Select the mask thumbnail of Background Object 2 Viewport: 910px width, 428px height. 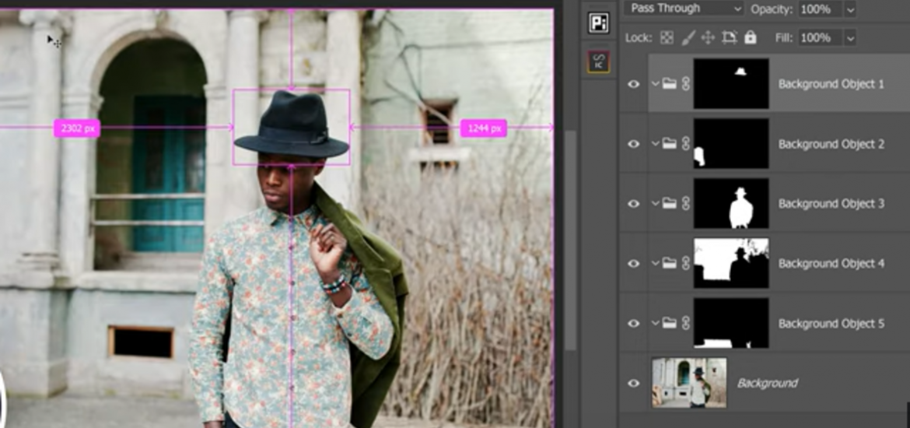pyautogui.click(x=731, y=143)
